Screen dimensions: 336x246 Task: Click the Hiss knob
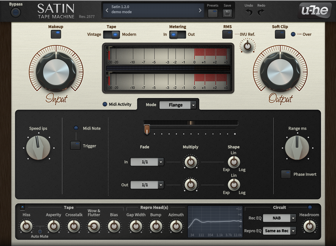(26, 226)
